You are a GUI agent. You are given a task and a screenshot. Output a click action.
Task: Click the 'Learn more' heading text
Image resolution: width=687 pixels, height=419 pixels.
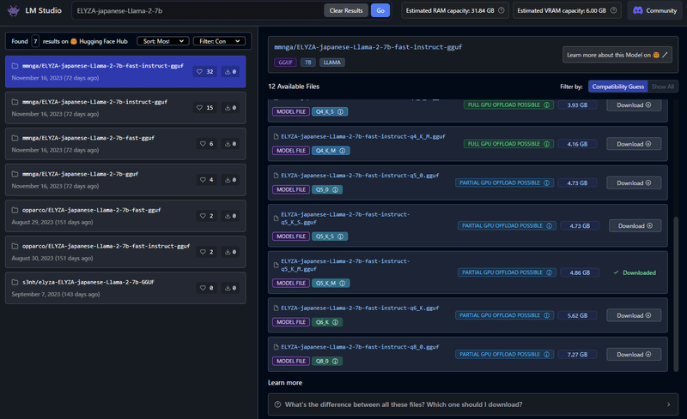[x=285, y=383]
